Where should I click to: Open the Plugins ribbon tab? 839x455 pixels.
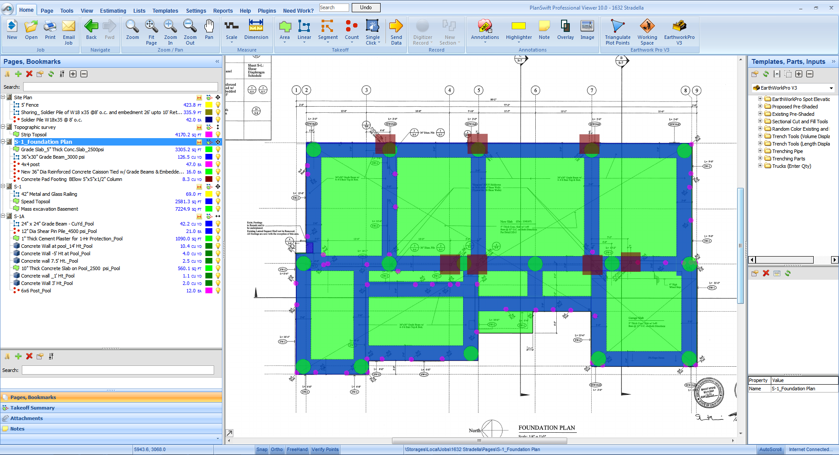coord(267,10)
